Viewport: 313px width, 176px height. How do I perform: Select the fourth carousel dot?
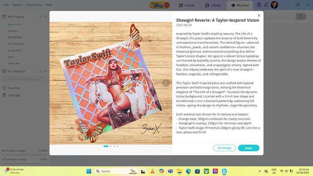point(117,146)
